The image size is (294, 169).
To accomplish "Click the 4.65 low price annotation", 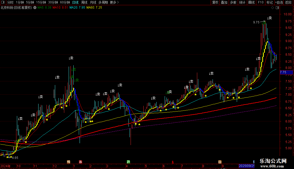I will (15, 158).
